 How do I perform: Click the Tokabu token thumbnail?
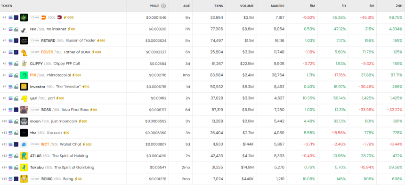click(x=24, y=168)
